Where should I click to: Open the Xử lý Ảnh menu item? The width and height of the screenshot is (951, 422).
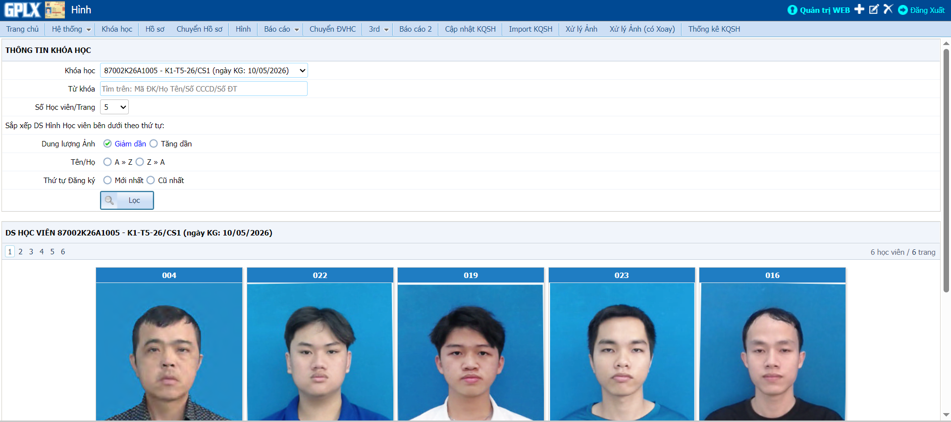[581, 29]
